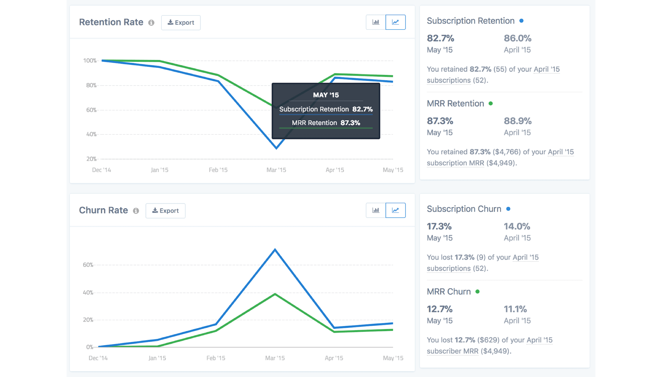Select the line chart view for Churn Rate
Viewport: 662px width, 377px height.
(395, 210)
